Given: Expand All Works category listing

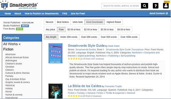Looking at the screenshot, I should (12, 44).
